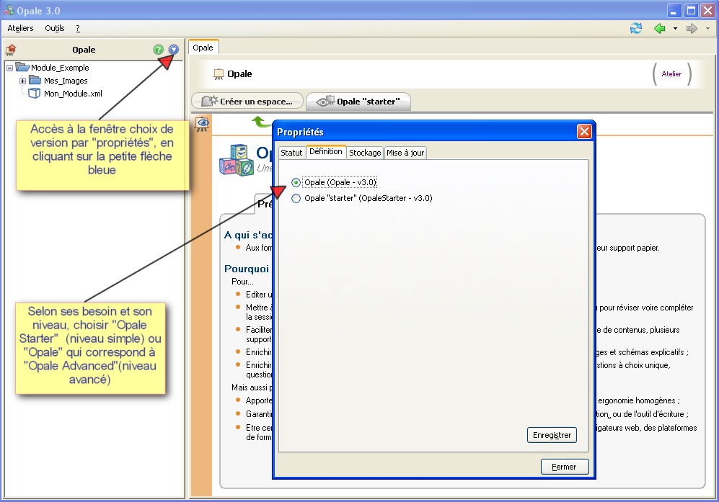Open the Ateliers menu
Screen dimensions: 719x502
click(20, 28)
